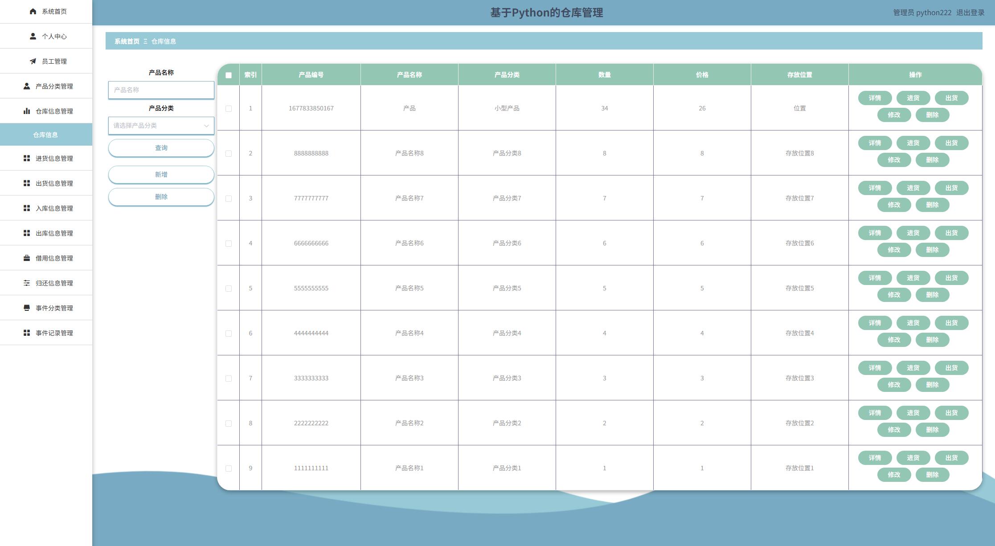Click the 查询 search button
The image size is (995, 546).
(161, 148)
